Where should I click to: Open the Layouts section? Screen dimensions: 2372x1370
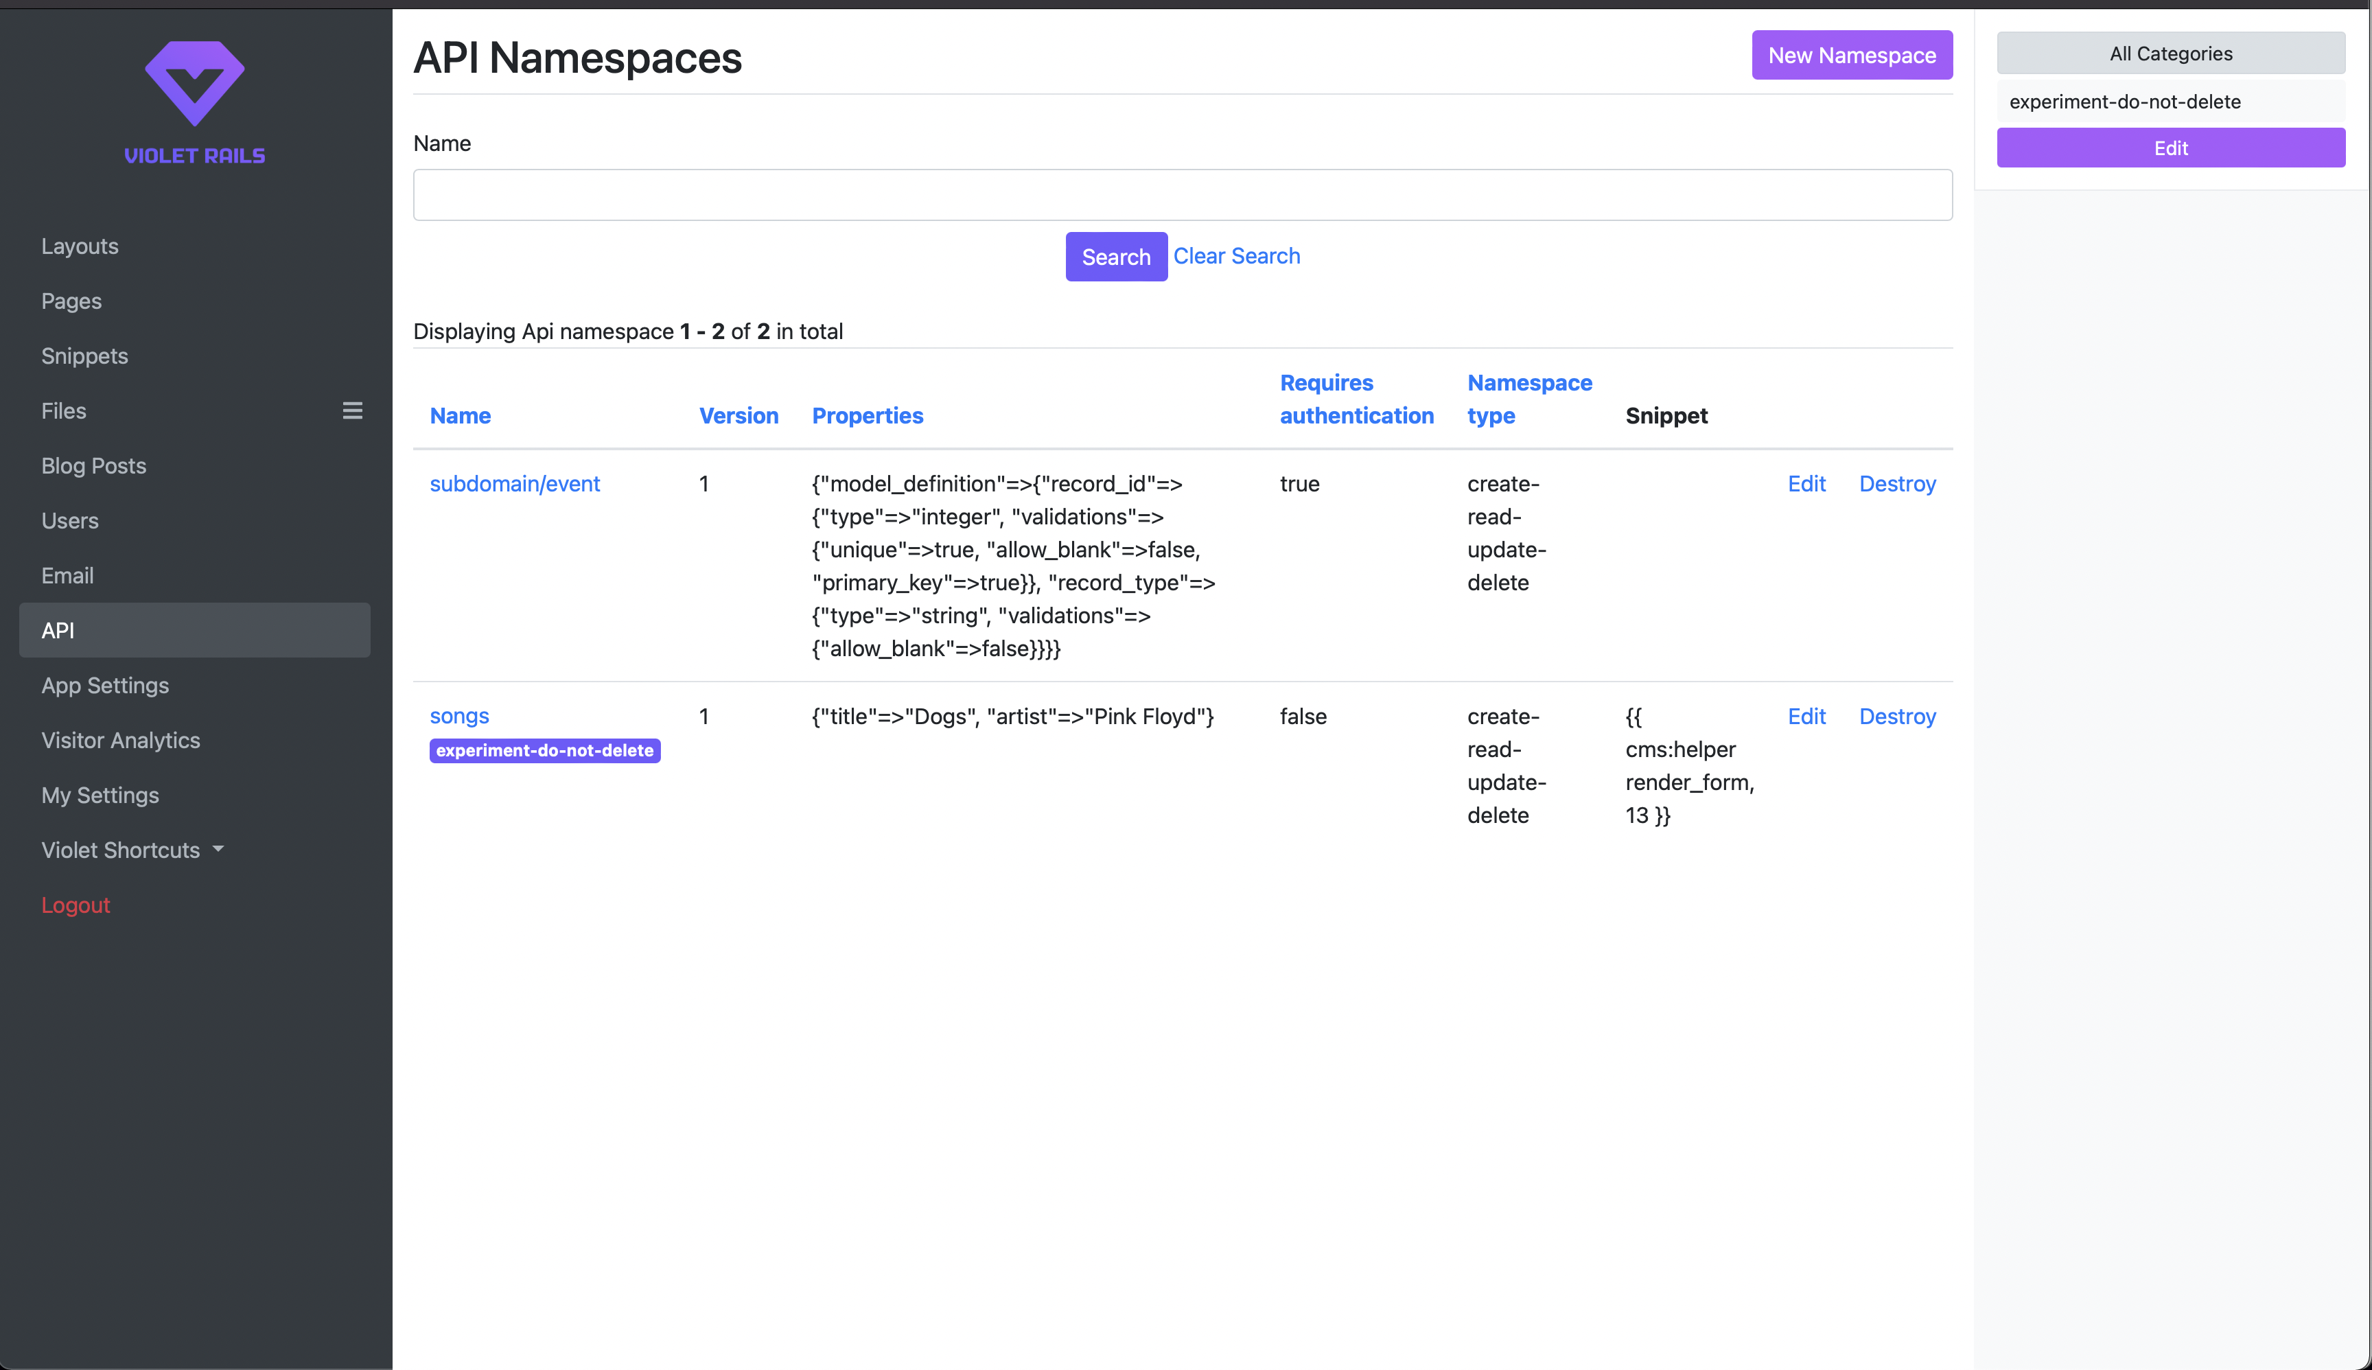point(80,246)
